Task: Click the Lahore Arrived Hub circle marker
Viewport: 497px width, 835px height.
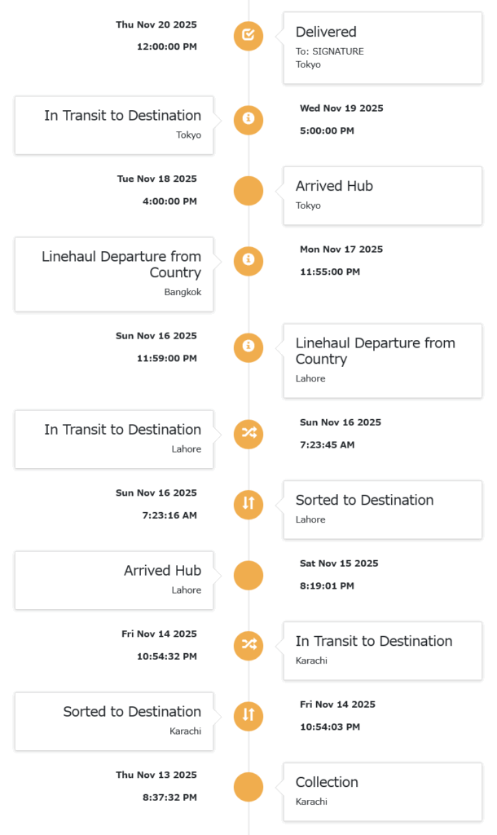Action: pyautogui.click(x=248, y=575)
